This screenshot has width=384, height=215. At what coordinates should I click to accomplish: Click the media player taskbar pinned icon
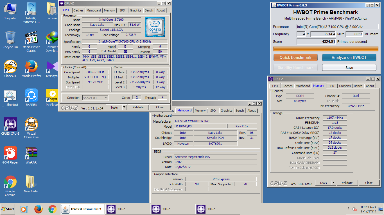24,209
